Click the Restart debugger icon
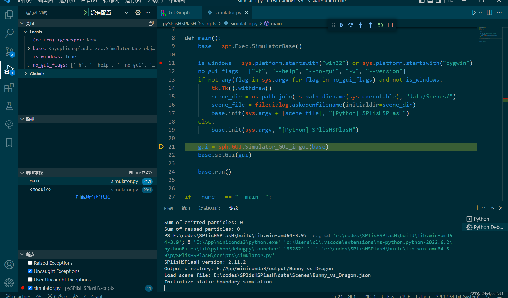 pyautogui.click(x=380, y=25)
